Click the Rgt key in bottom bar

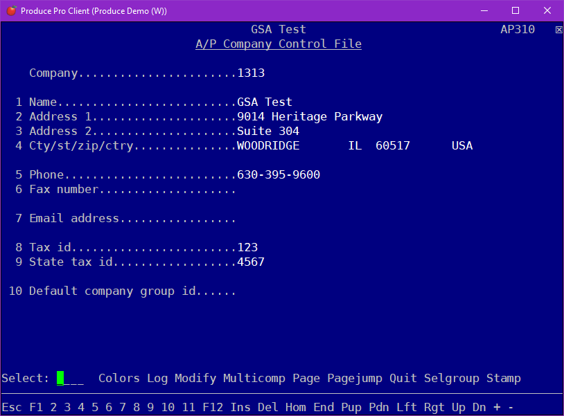click(x=434, y=408)
